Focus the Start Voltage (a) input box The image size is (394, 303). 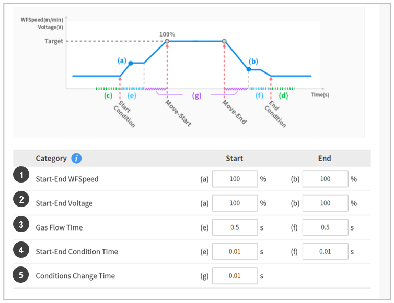(235, 203)
